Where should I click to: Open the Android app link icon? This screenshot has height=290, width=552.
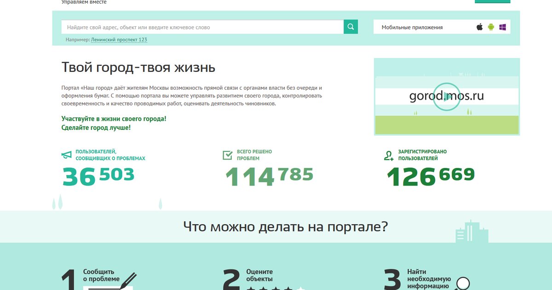491,27
